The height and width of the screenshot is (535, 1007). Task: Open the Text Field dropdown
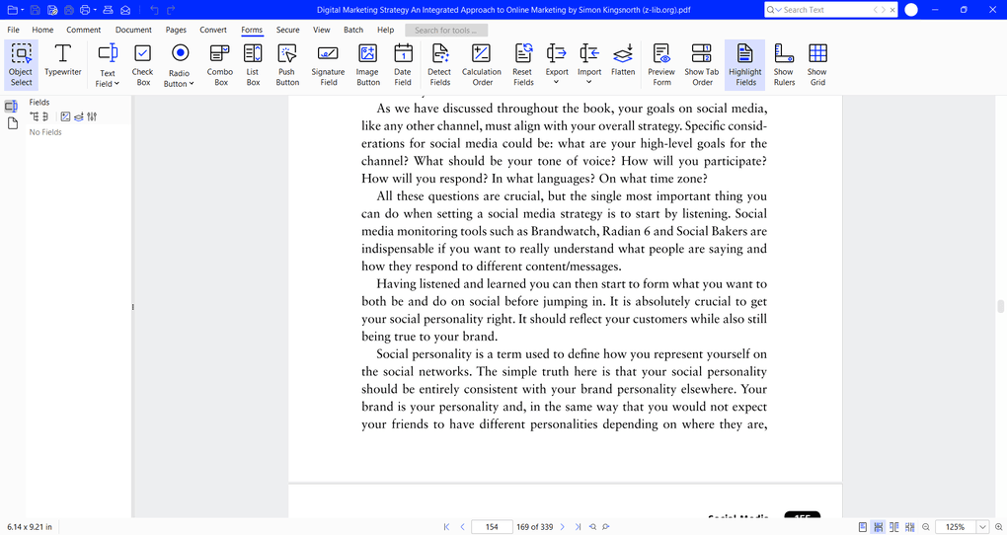116,84
